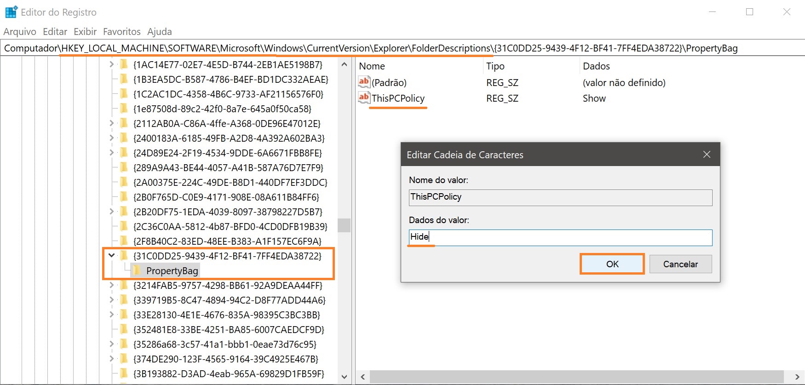Click the ThisPCPolicy string value icon
Screen dimensions: 805x385
pyautogui.click(x=364, y=98)
